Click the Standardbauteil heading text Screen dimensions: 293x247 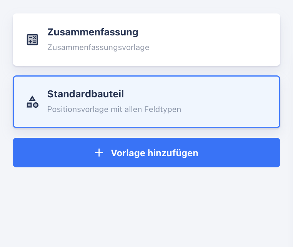(85, 94)
